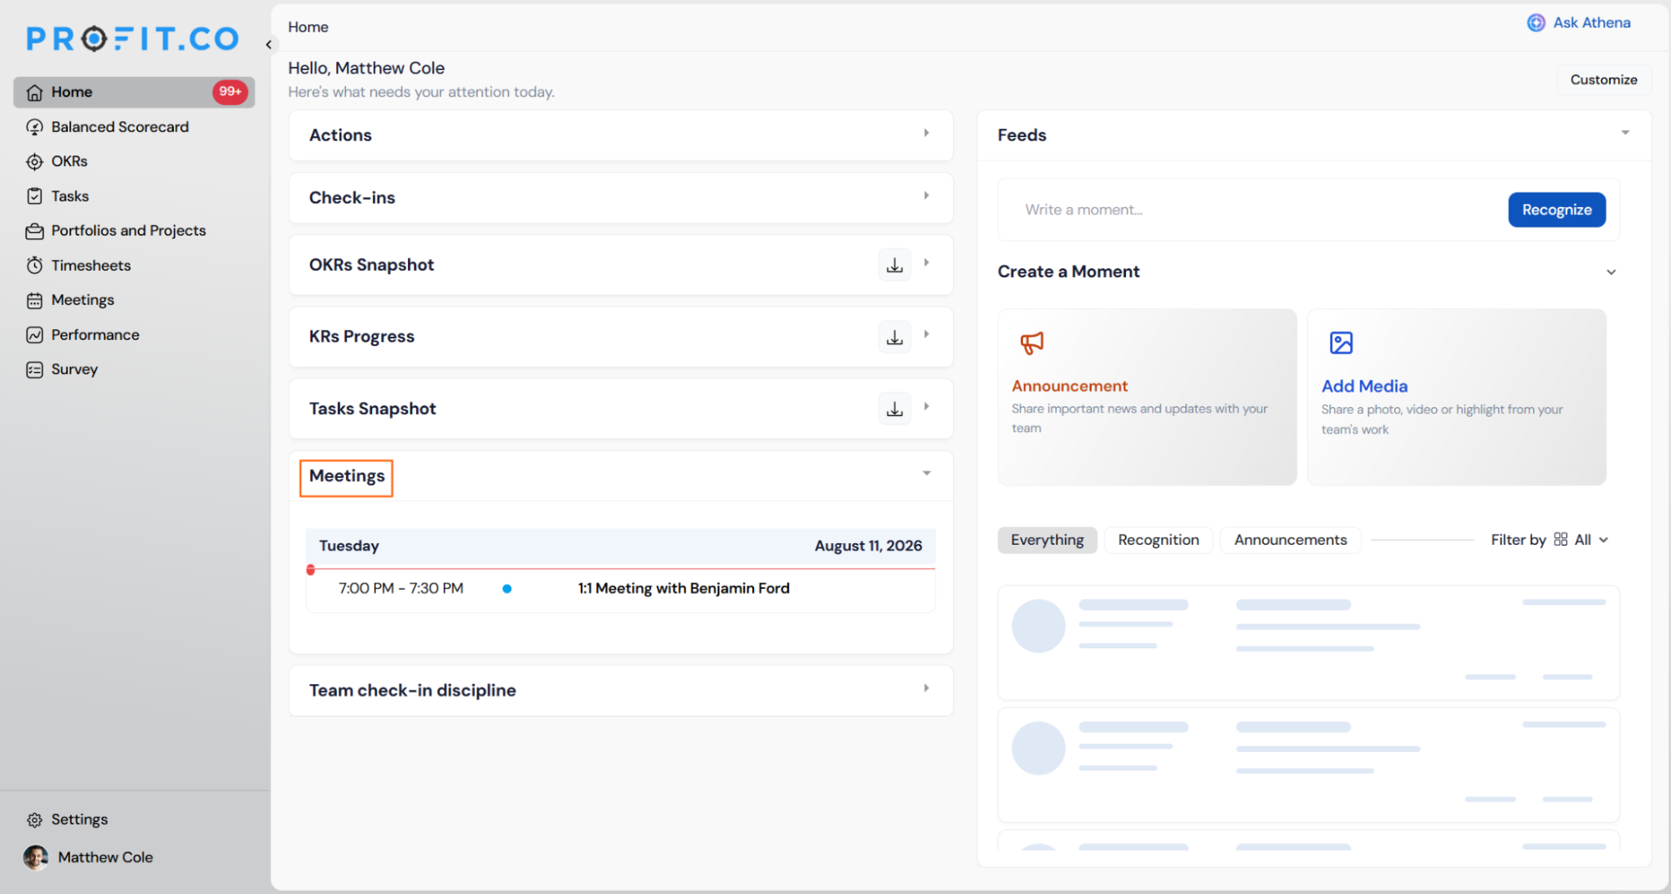Click the 99+ notification badge on Home
The width and height of the screenshot is (1671, 894).
[230, 92]
